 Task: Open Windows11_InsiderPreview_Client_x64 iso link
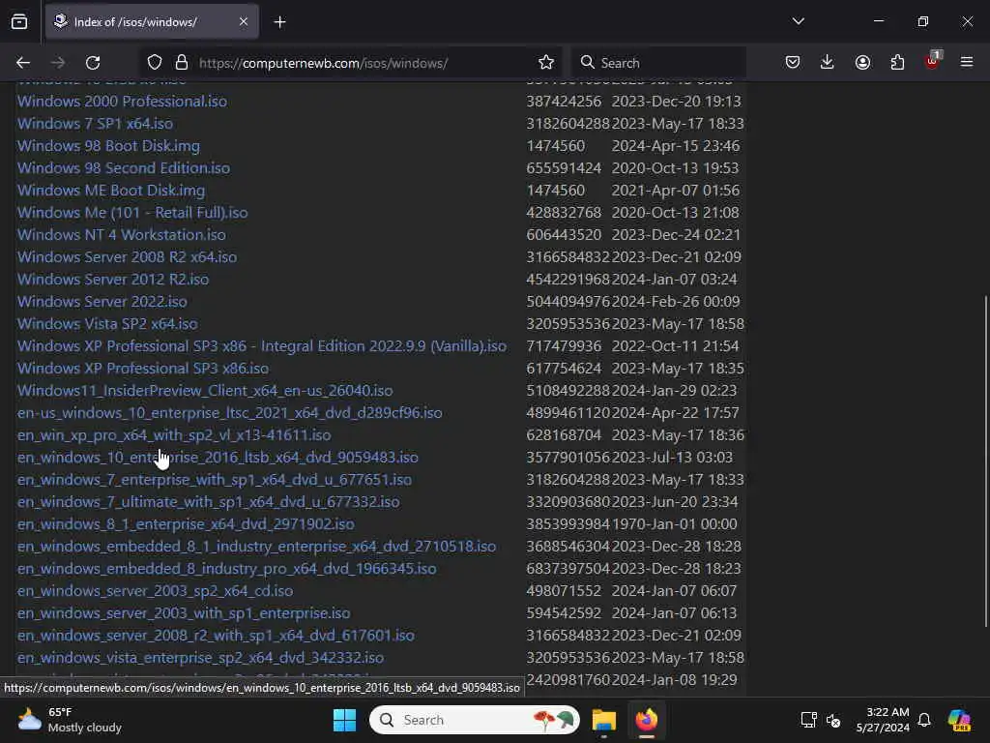[205, 391]
